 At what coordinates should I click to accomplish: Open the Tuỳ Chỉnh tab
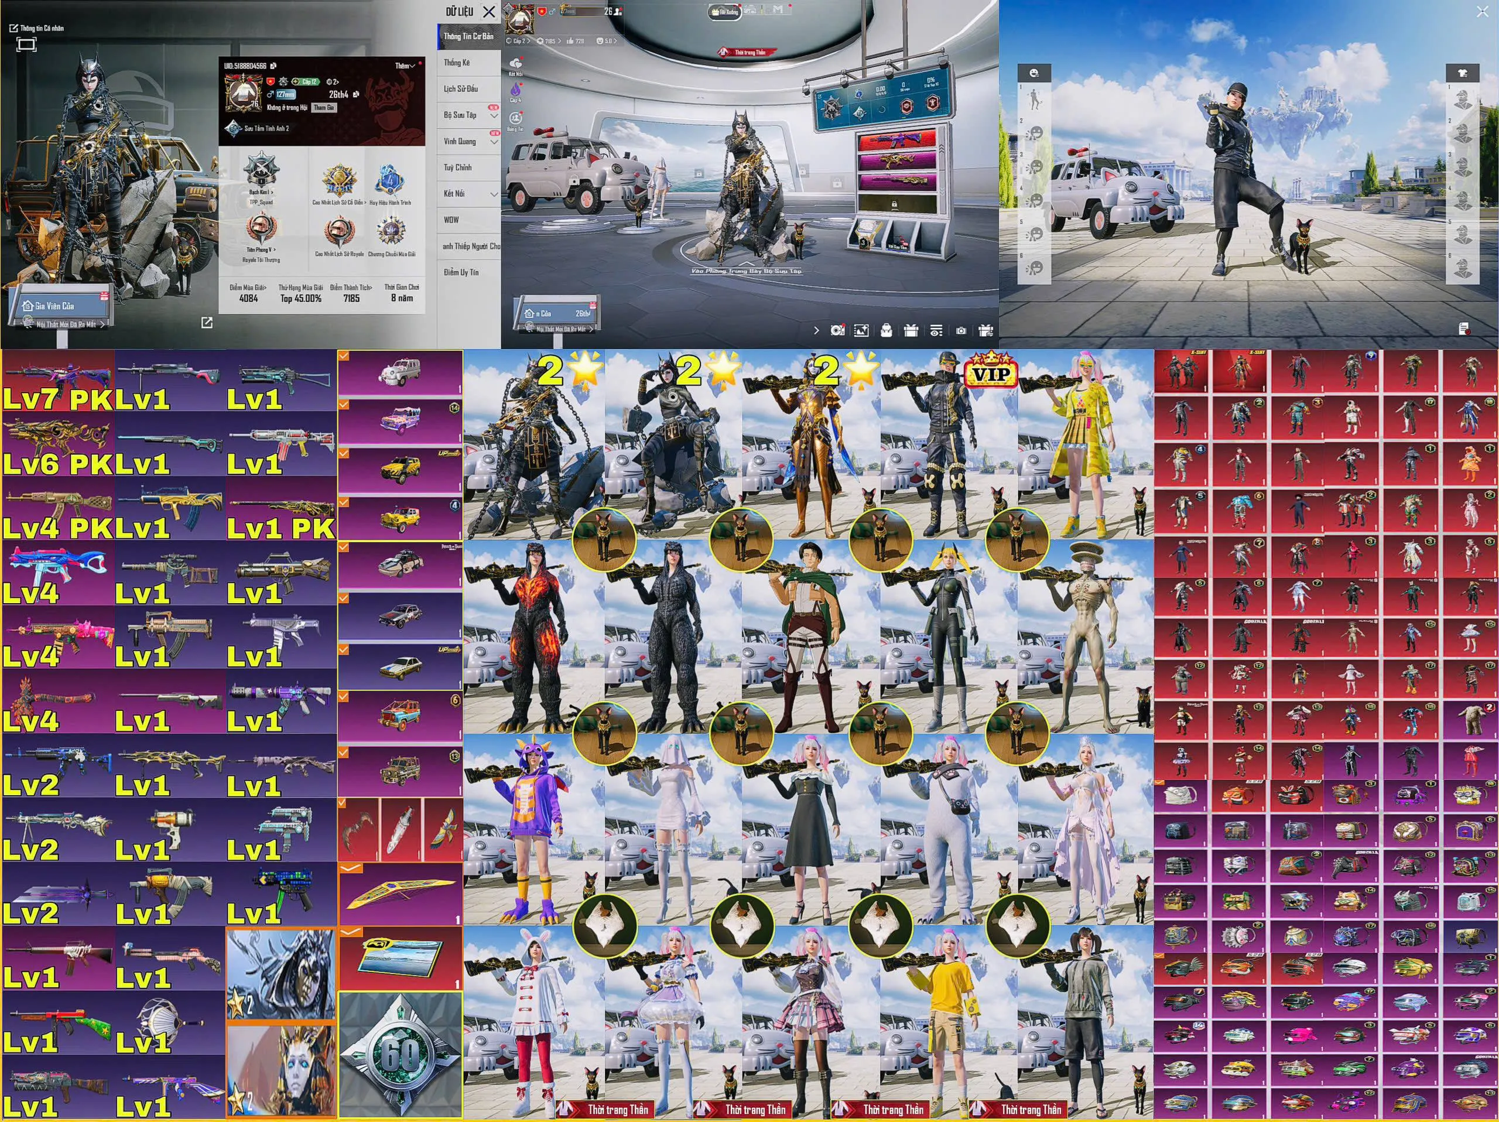468,167
